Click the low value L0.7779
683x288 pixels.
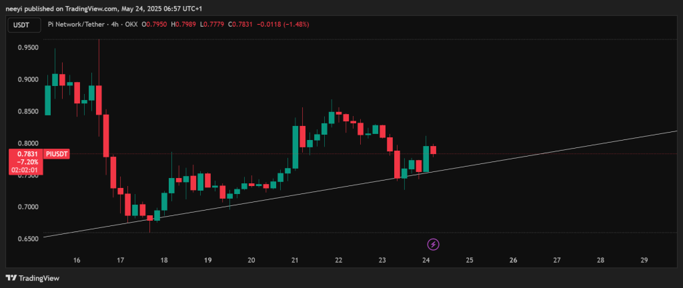click(211, 25)
